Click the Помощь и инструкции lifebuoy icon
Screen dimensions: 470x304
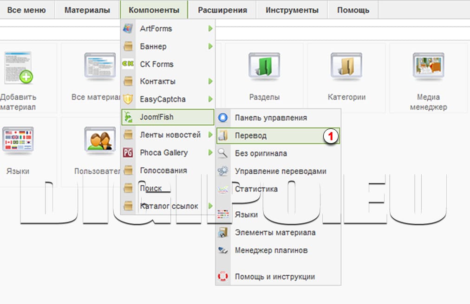[x=223, y=276]
